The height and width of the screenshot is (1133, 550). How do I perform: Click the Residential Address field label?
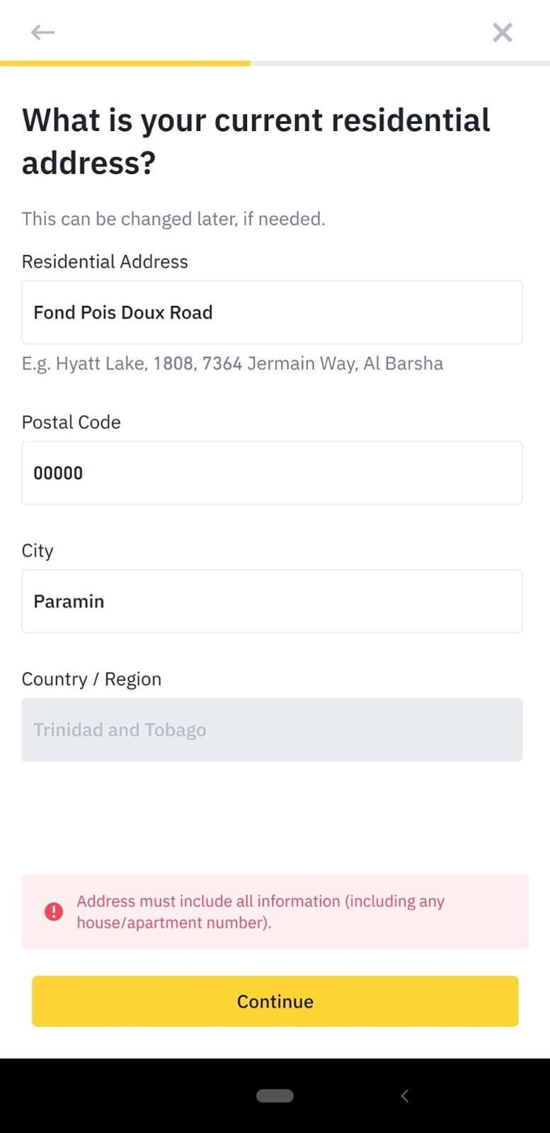click(x=105, y=261)
